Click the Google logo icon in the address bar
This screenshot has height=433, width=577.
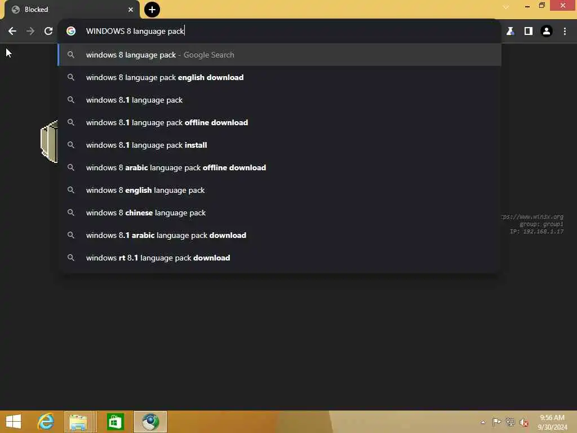(x=71, y=32)
